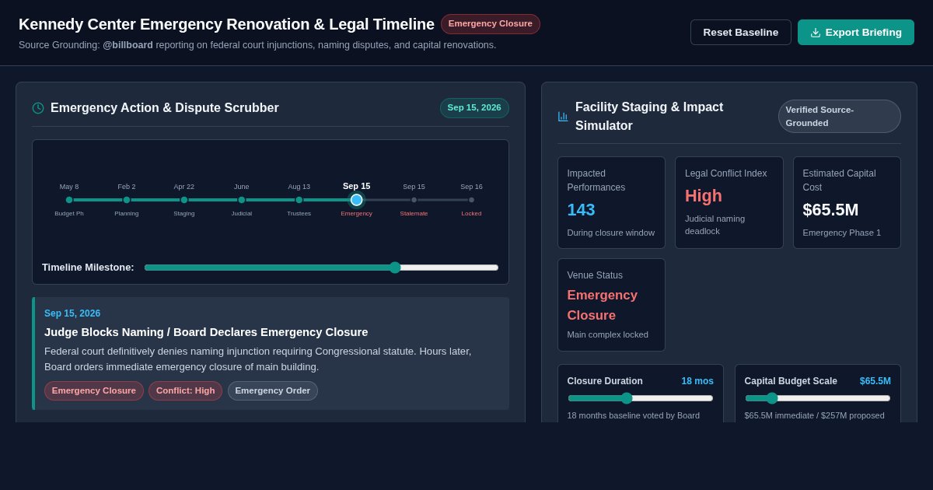Click the clock icon beside Emergency Action heading
The image size is (933, 490).
coord(38,108)
